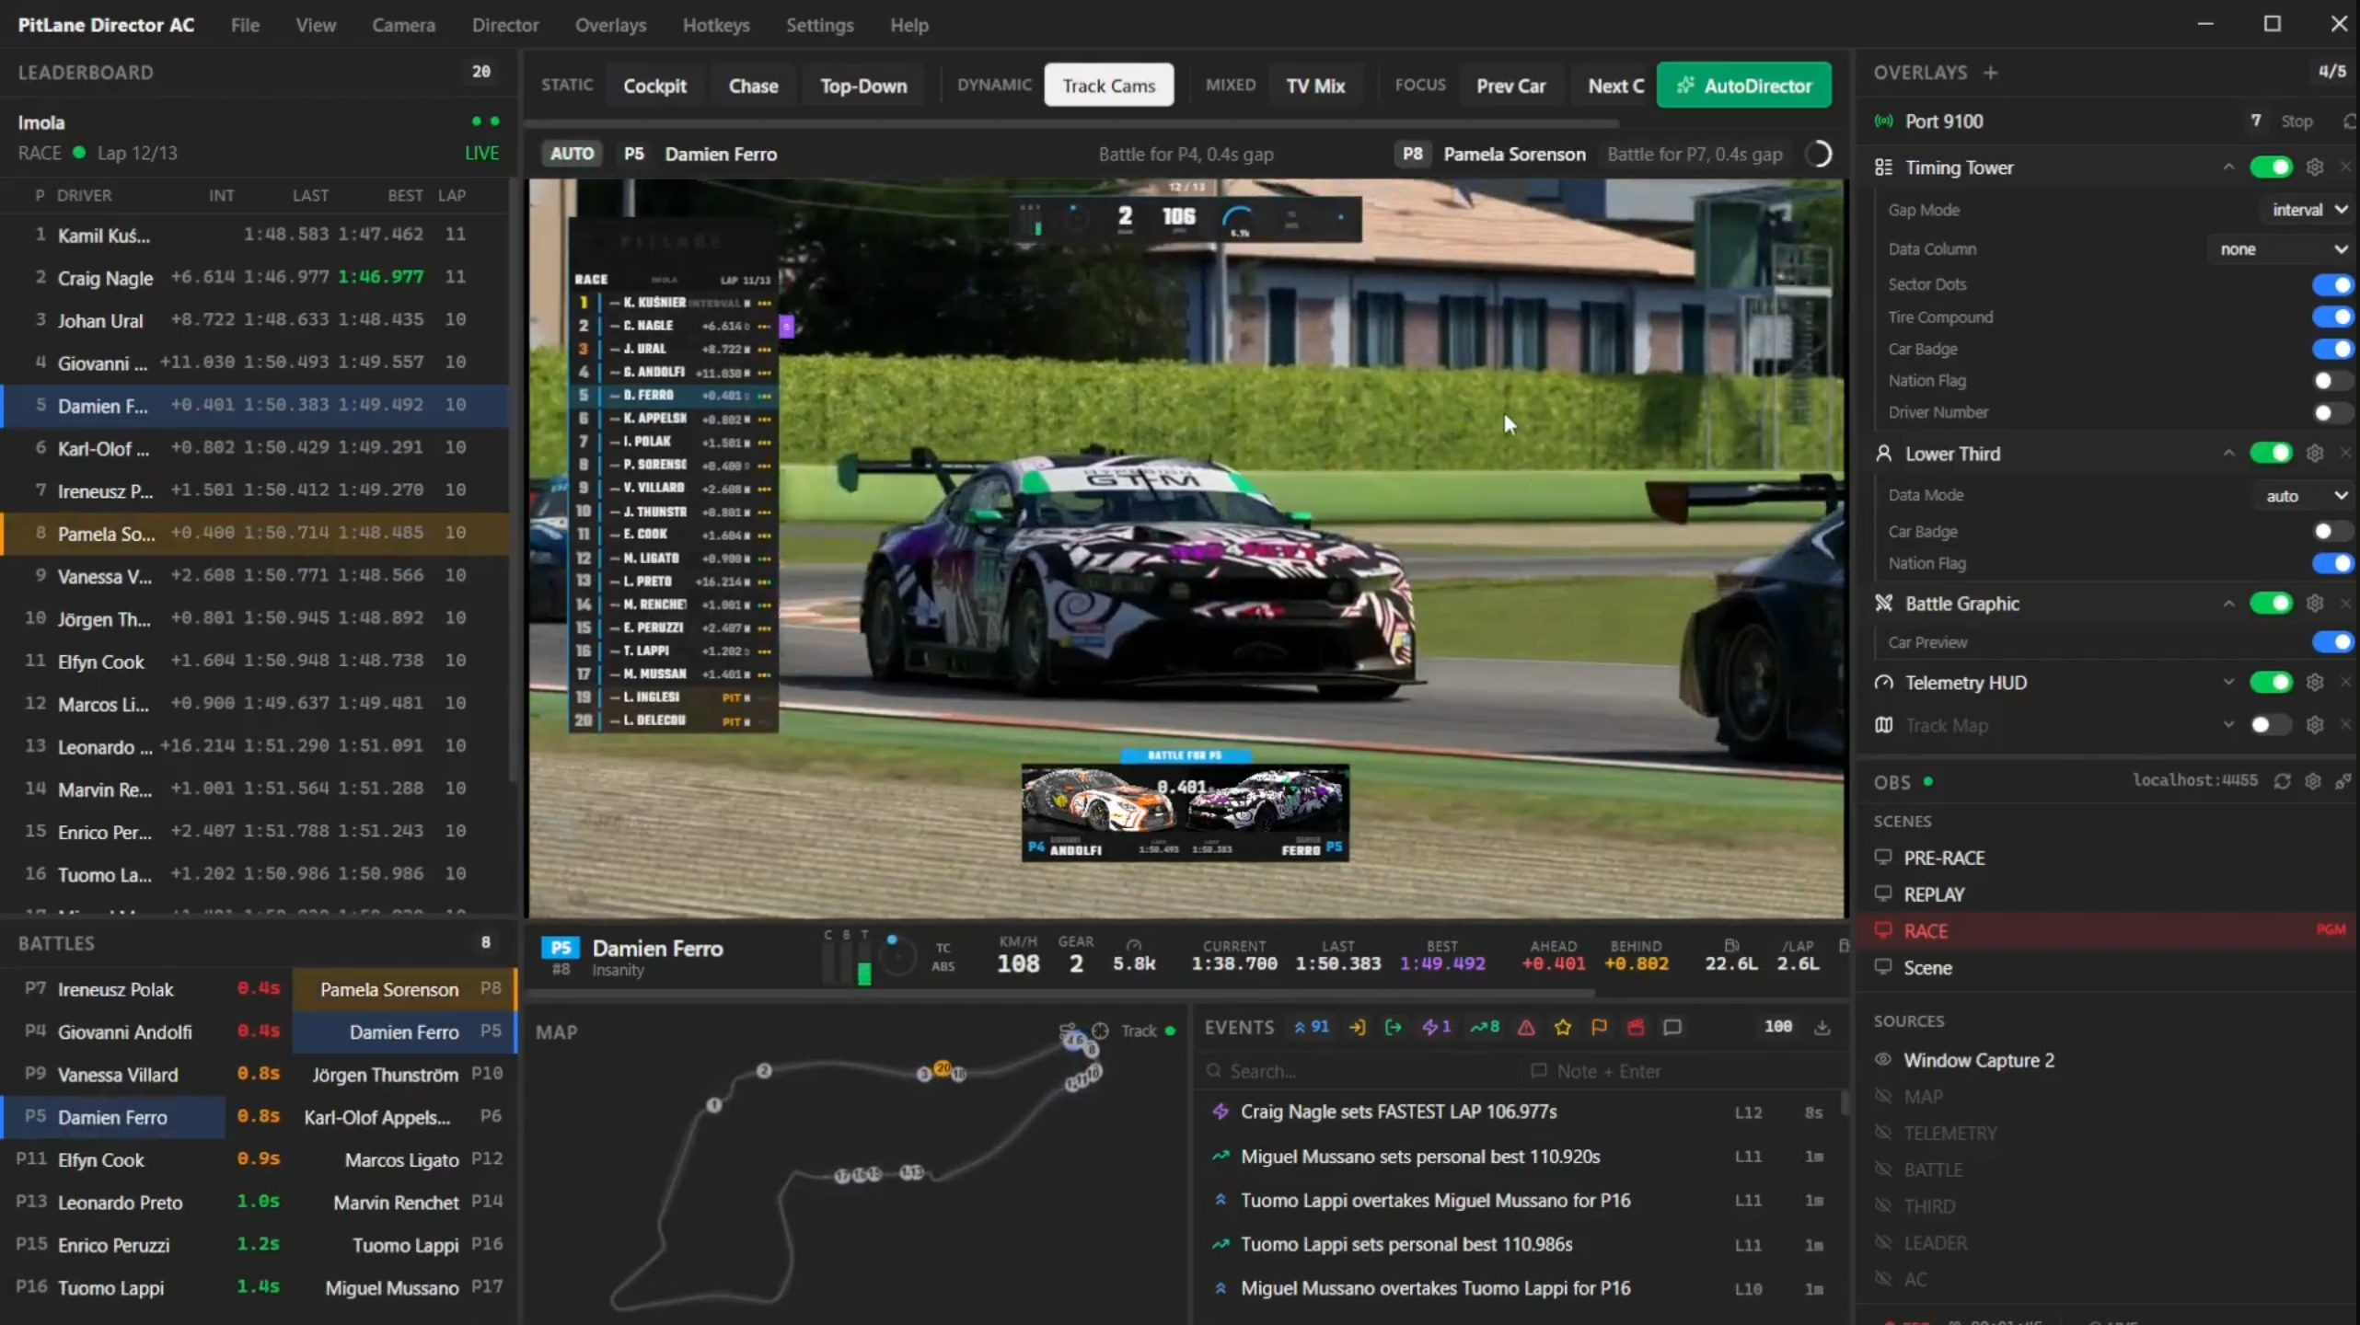
Task: Click the star highlights filter icon
Action: [1562, 1027]
